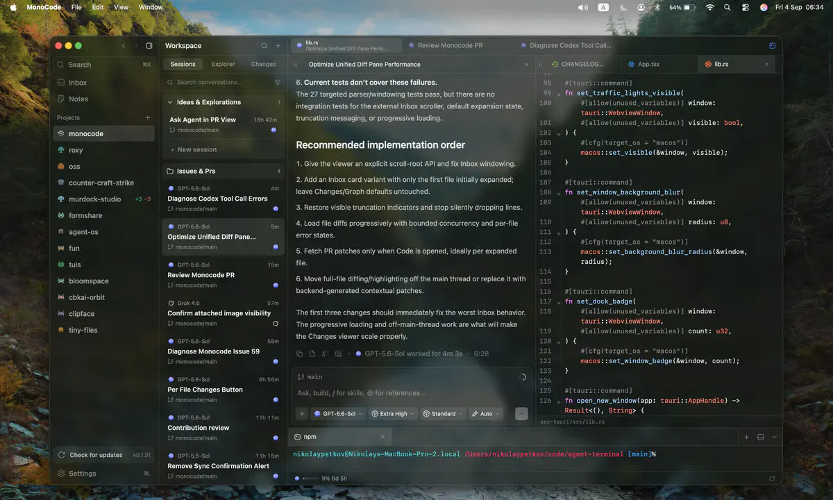Image resolution: width=833 pixels, height=500 pixels.
Task: Go back with the left arrow
Action: tap(124, 46)
